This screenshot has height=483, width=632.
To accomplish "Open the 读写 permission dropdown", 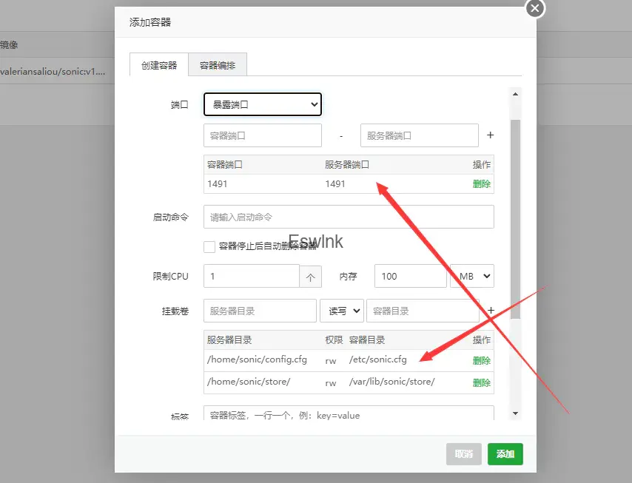I will (x=341, y=311).
